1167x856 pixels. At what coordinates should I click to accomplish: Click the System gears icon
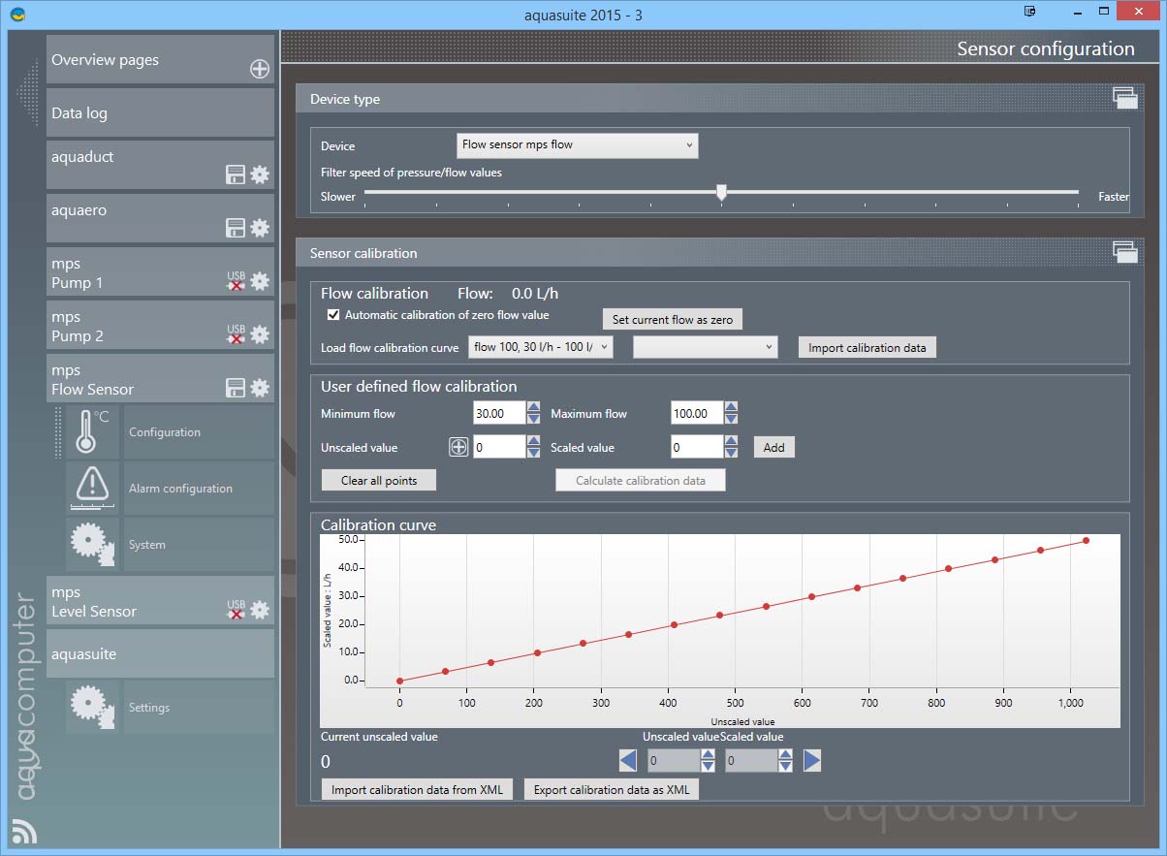click(91, 545)
